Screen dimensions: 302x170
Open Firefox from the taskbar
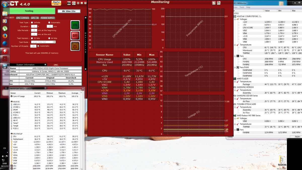pos(5,36)
